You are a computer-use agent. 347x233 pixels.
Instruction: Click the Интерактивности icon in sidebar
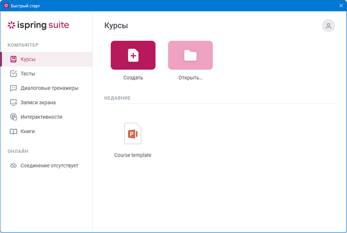(14, 116)
